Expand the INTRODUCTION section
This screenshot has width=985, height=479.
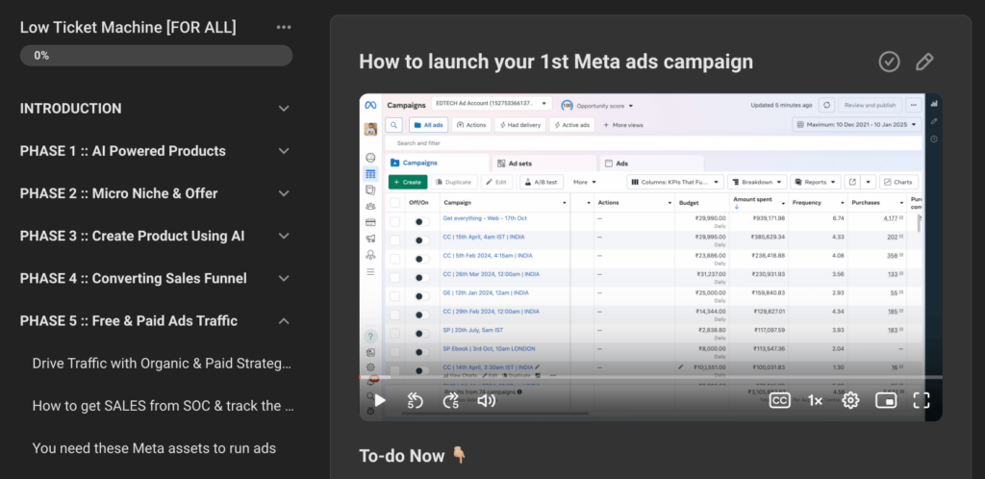click(x=284, y=108)
